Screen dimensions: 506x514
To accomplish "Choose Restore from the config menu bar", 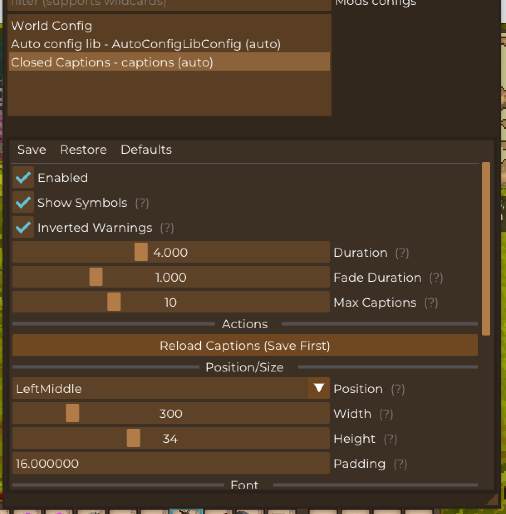I will [x=83, y=150].
